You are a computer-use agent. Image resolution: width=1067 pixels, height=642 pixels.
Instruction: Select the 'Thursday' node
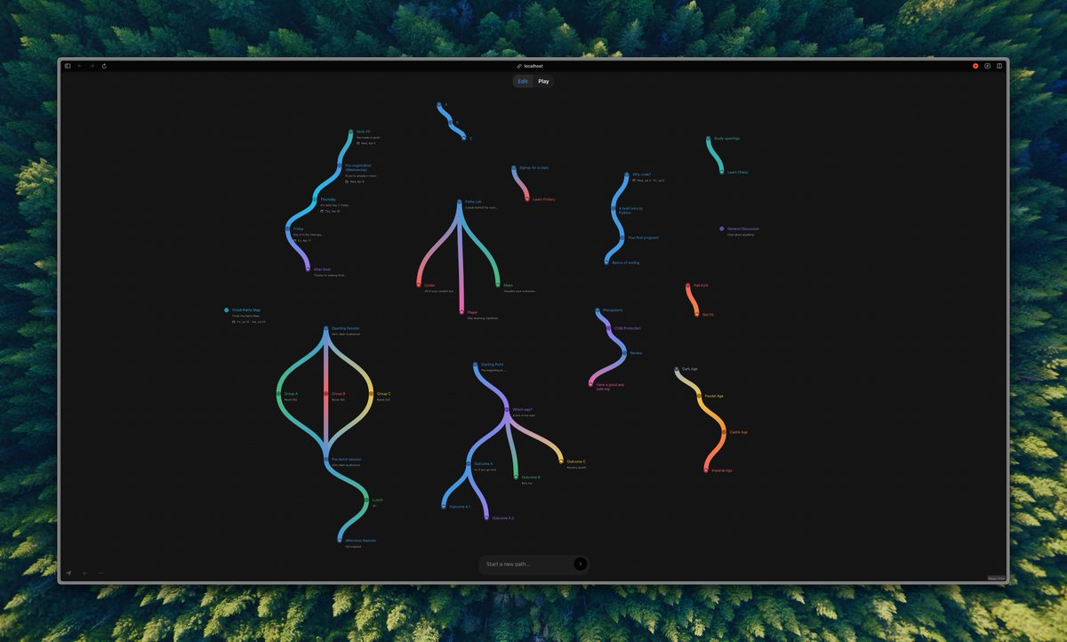tap(316, 199)
